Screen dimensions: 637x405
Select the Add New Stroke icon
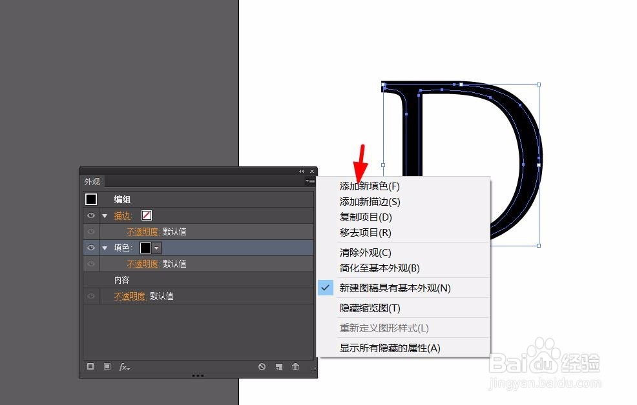pyautogui.click(x=90, y=366)
